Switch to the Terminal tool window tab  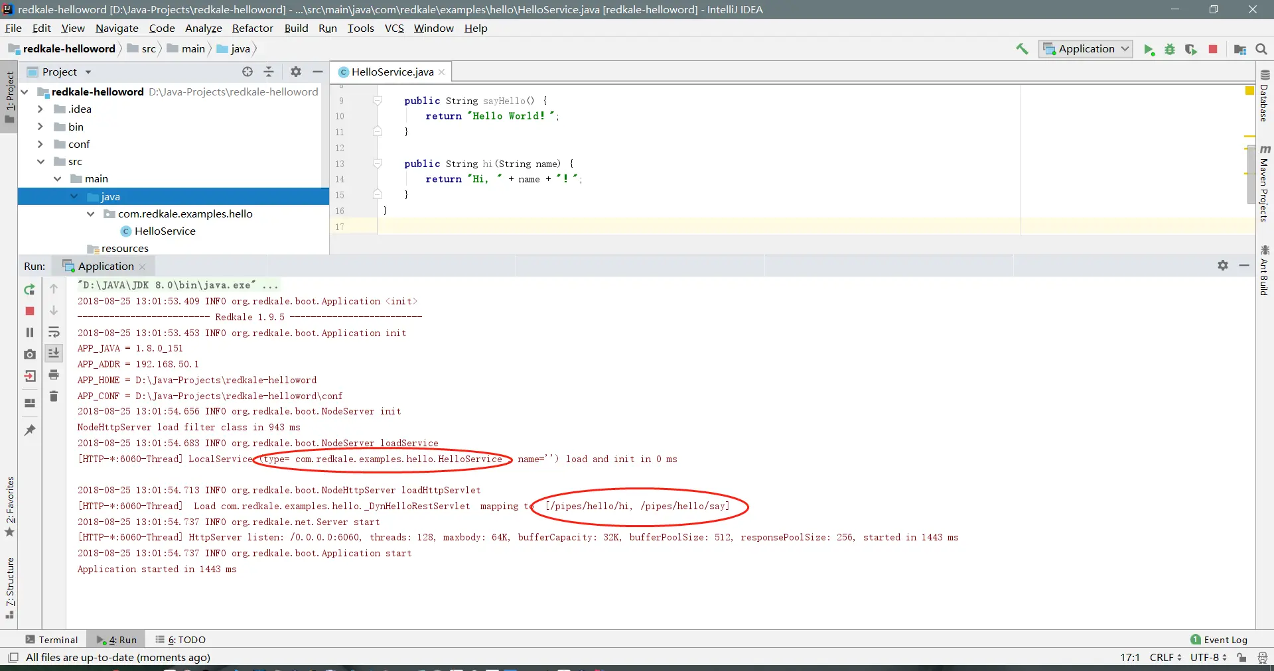pos(52,640)
